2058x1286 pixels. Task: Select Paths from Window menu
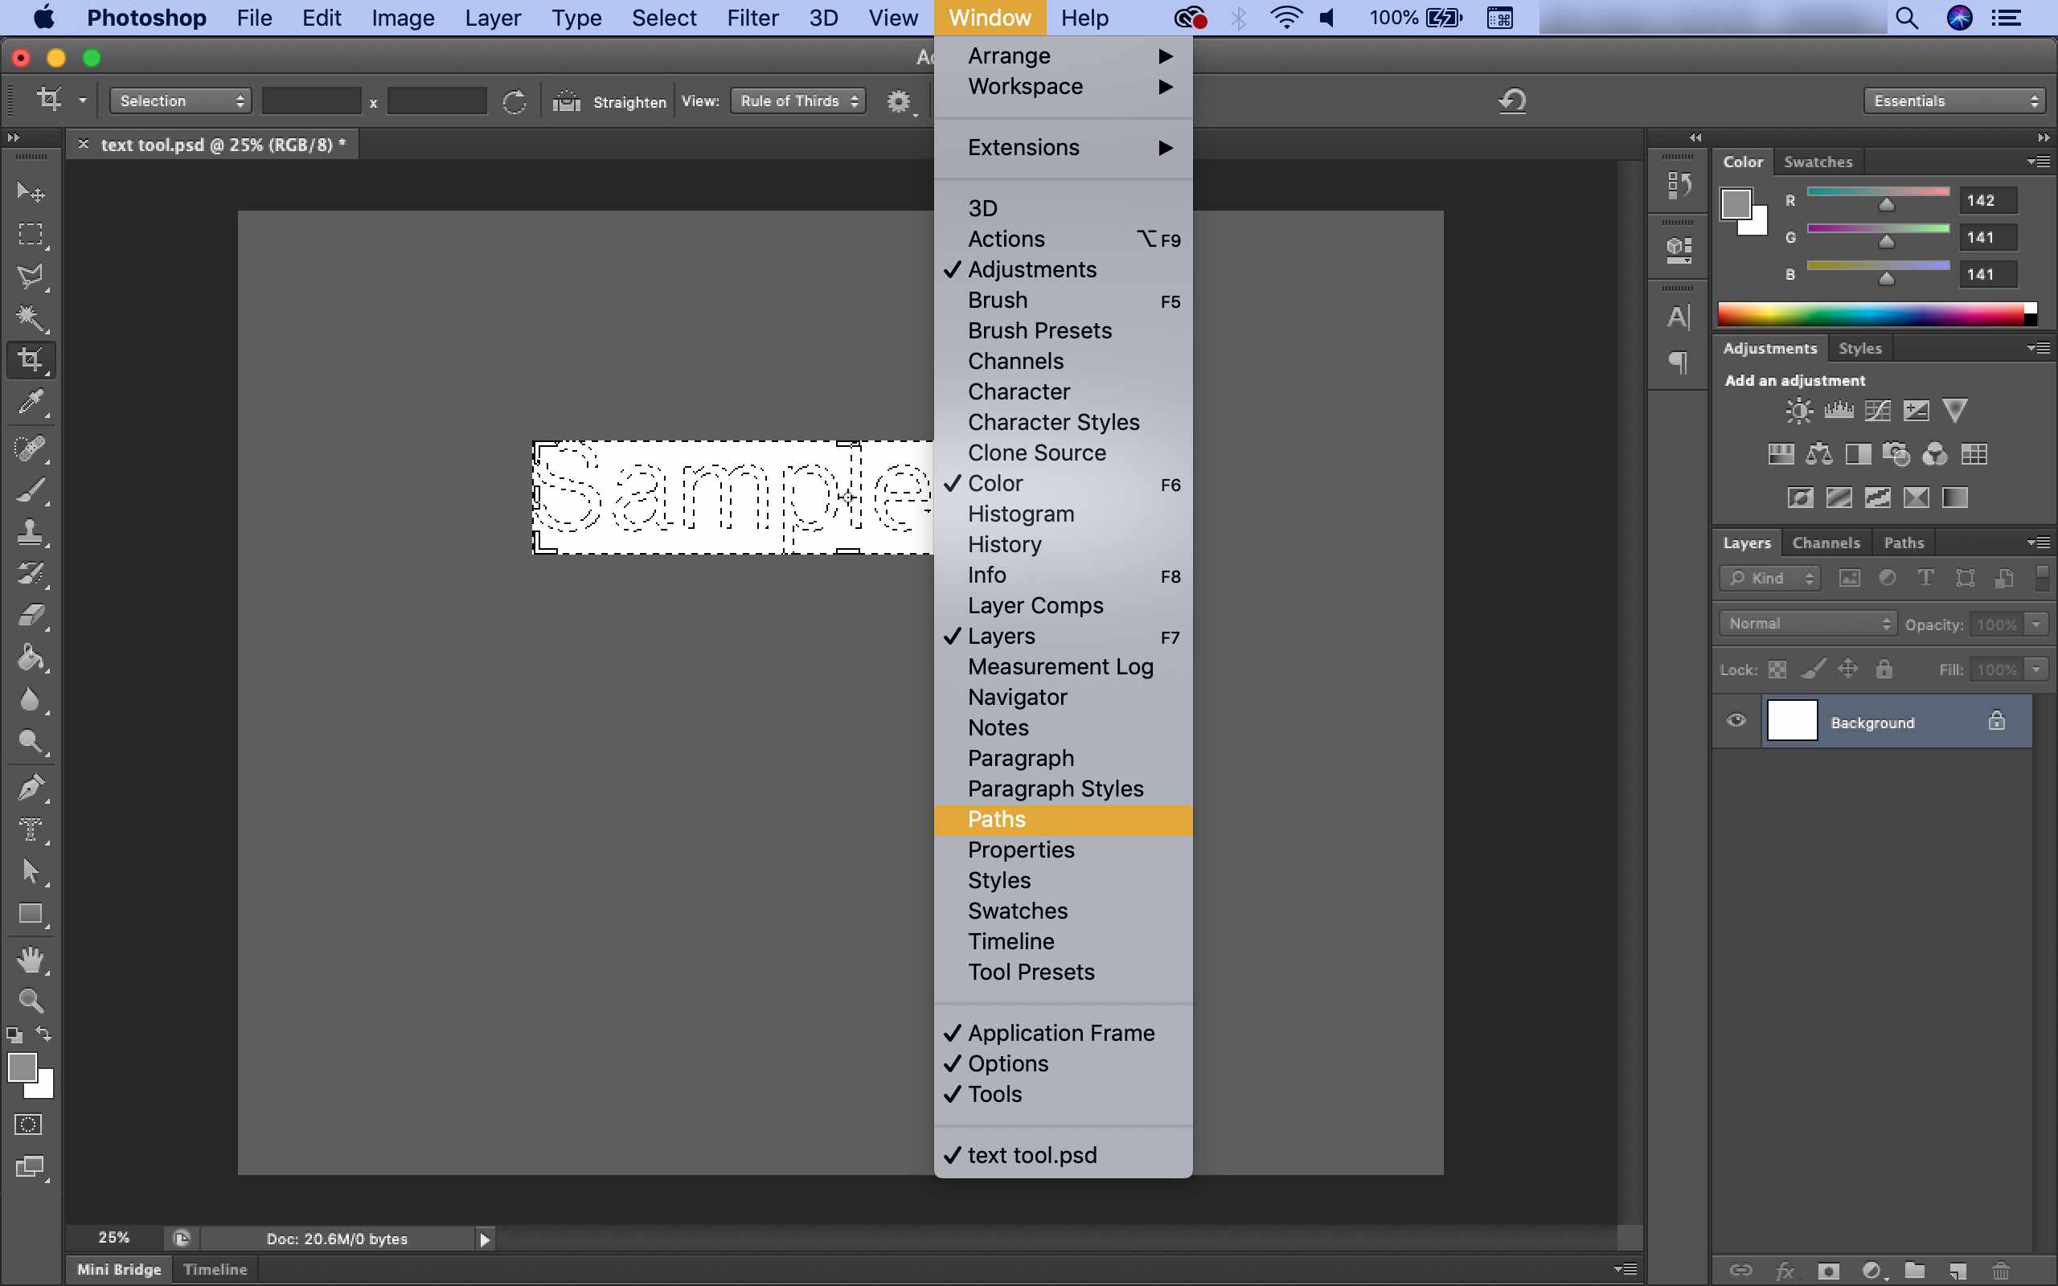(996, 818)
